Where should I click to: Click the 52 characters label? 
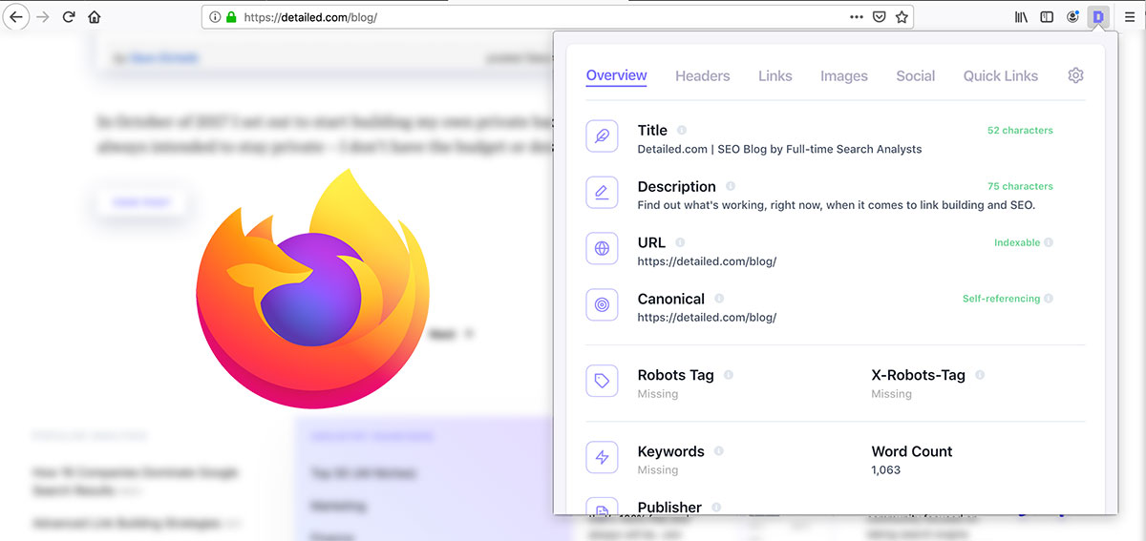coord(1020,130)
